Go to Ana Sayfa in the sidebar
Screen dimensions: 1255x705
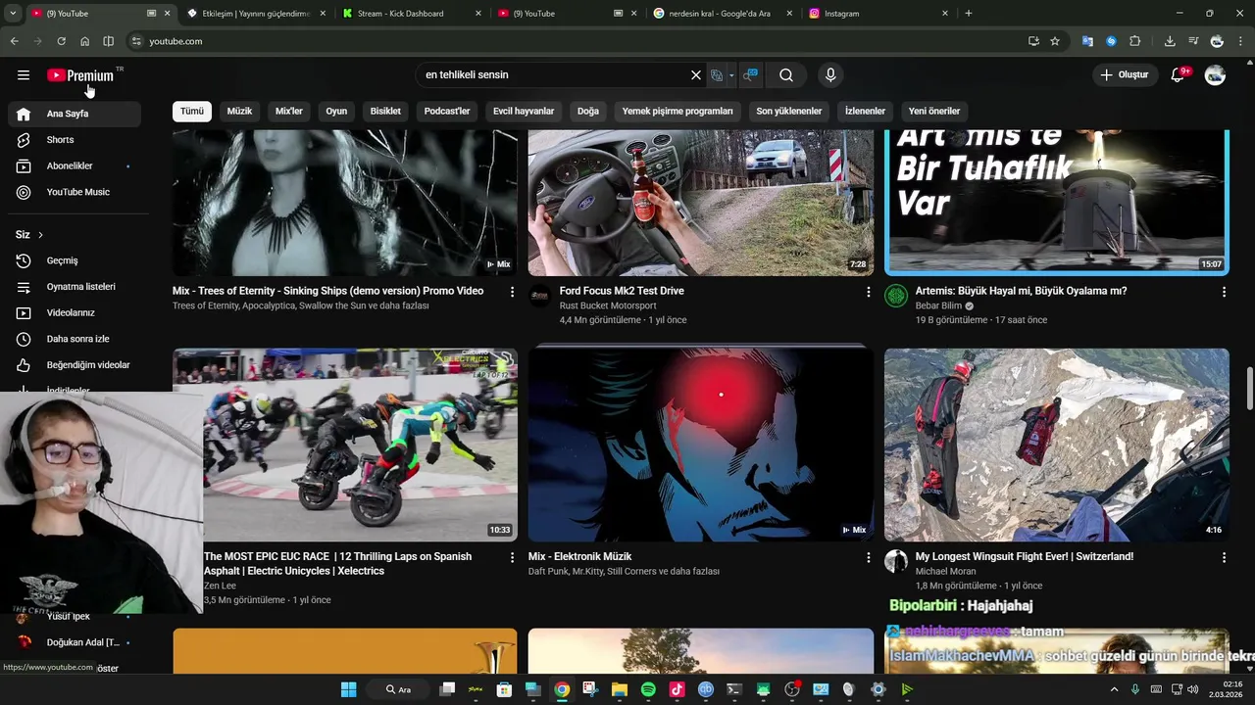click(75, 114)
